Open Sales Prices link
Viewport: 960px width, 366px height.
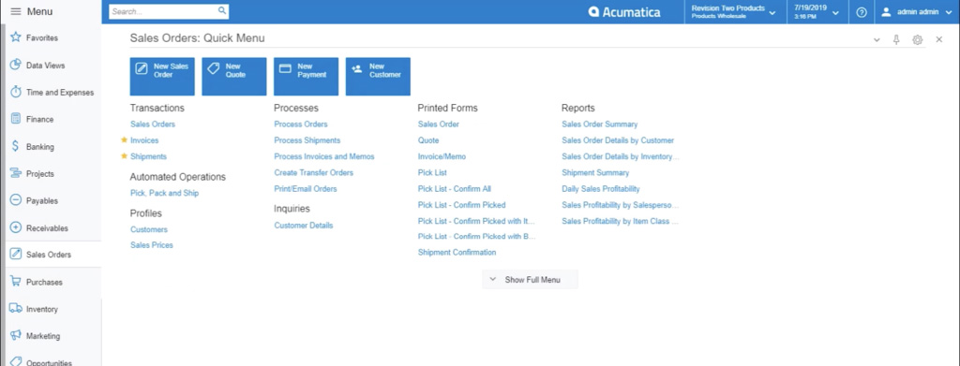(x=152, y=245)
